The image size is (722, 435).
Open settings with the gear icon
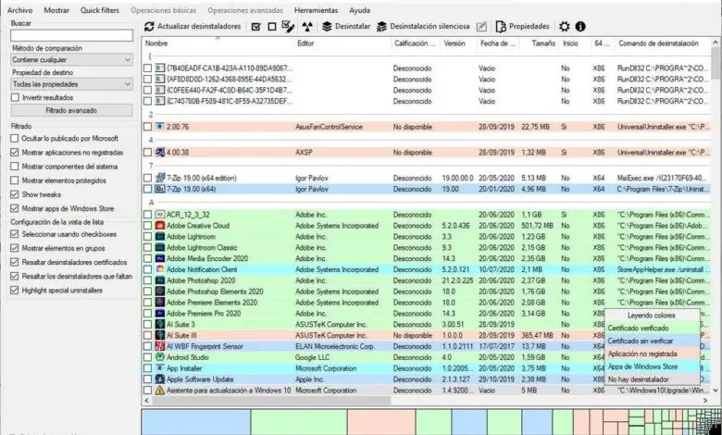click(x=565, y=27)
